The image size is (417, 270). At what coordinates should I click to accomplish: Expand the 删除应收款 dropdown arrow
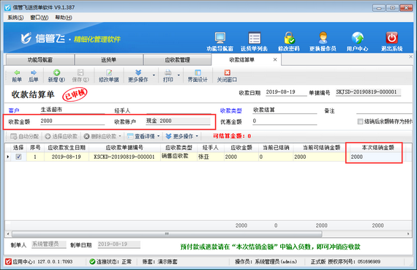pyautogui.click(x=120, y=136)
